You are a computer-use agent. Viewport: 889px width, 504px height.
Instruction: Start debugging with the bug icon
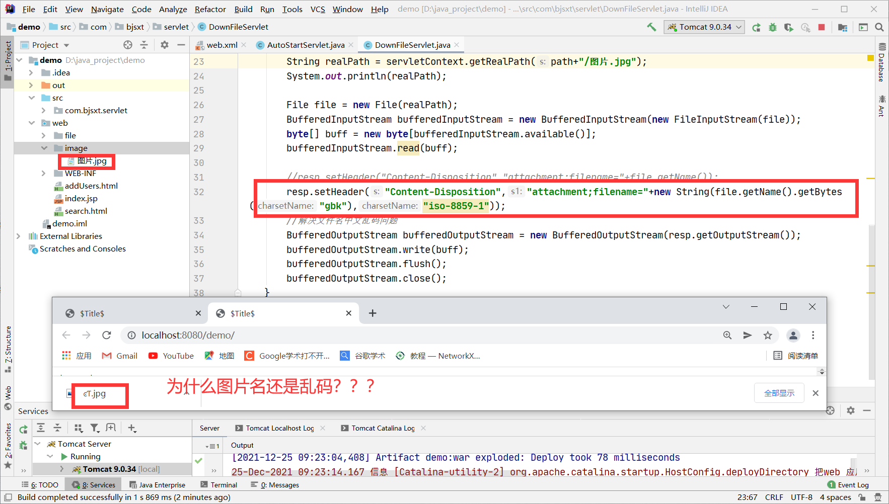[772, 27]
